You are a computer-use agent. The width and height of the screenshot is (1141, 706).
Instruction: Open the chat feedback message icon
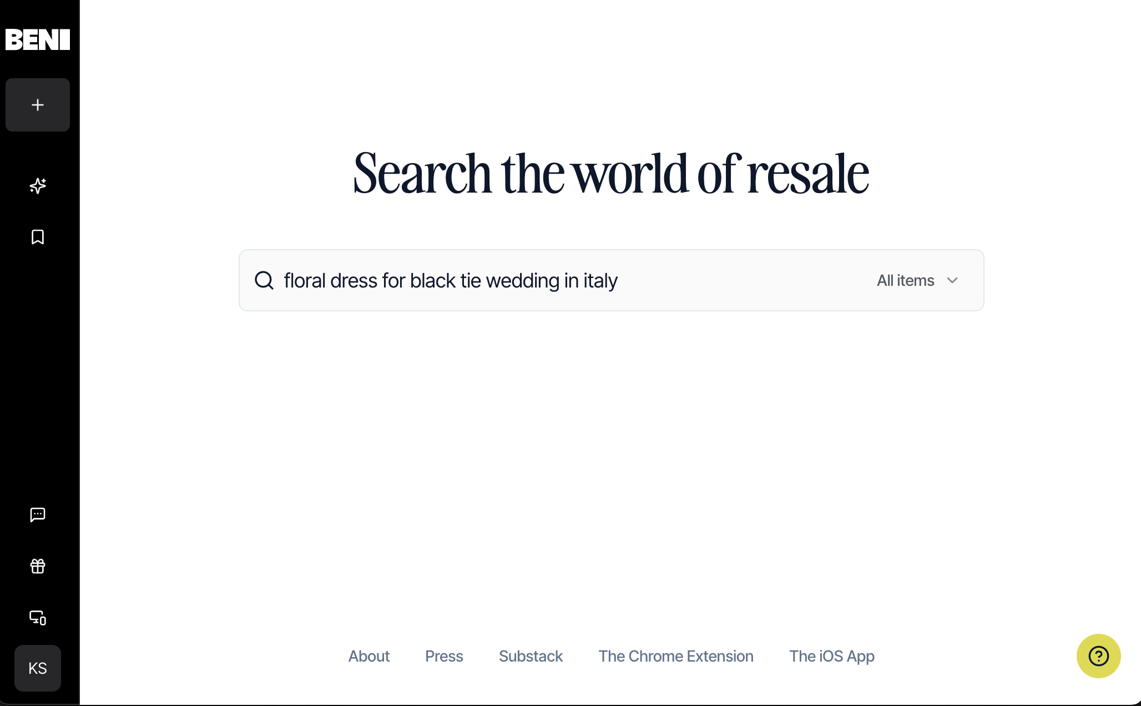coord(38,515)
